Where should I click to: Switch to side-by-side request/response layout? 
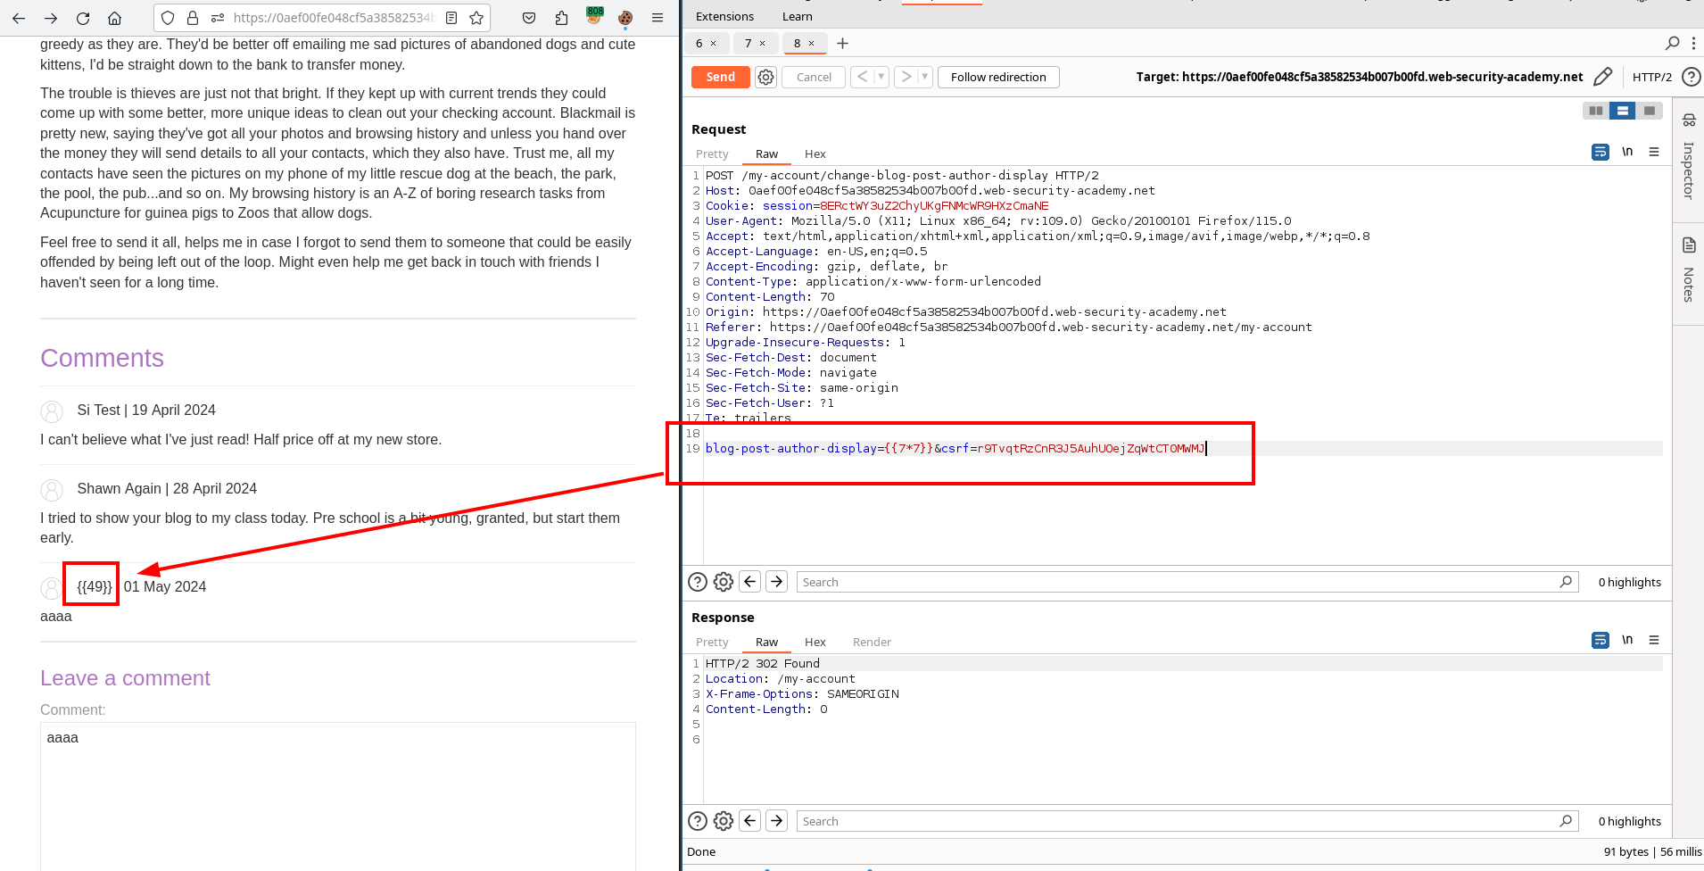tap(1596, 111)
